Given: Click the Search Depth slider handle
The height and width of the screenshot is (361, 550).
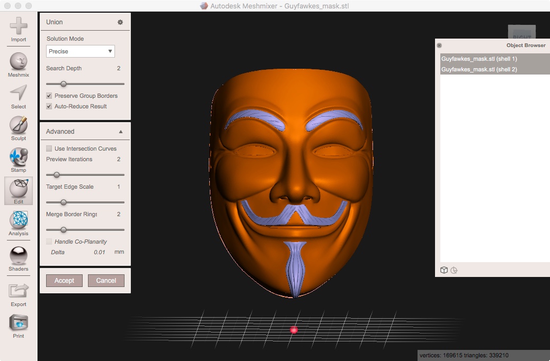Looking at the screenshot, I should click(x=64, y=84).
